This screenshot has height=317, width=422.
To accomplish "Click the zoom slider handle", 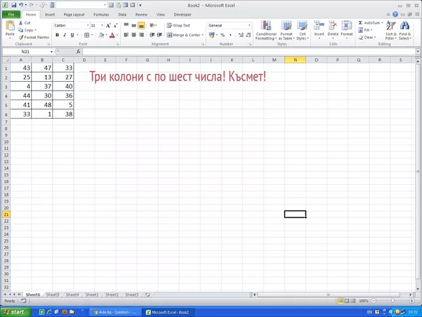I will [393, 301].
